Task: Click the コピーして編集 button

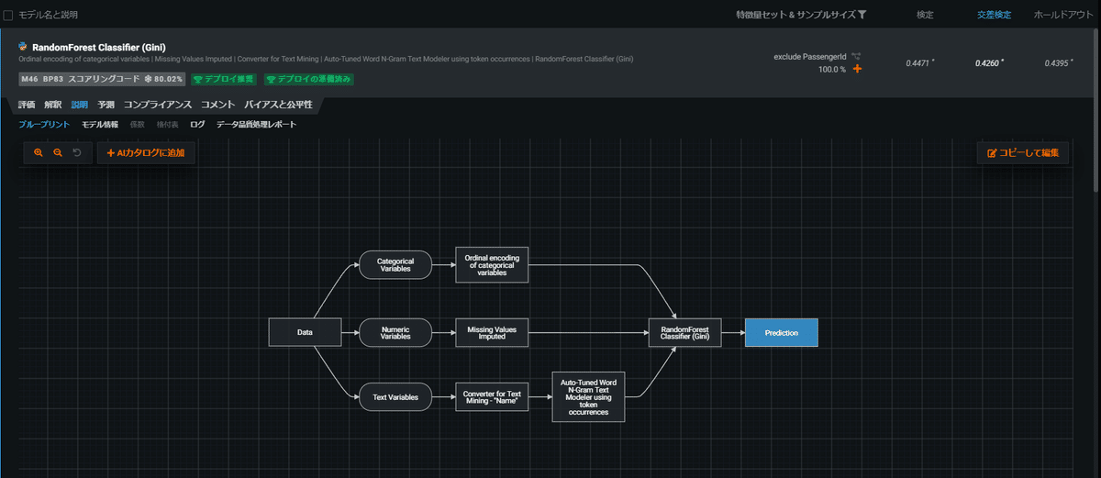Action: (x=1022, y=153)
